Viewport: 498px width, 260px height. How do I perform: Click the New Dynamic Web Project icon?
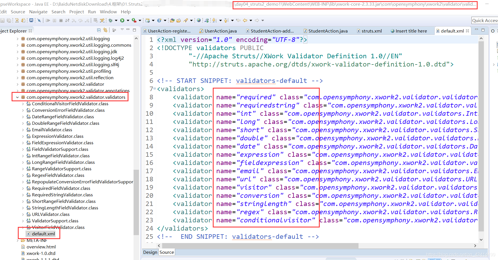tap(148, 20)
